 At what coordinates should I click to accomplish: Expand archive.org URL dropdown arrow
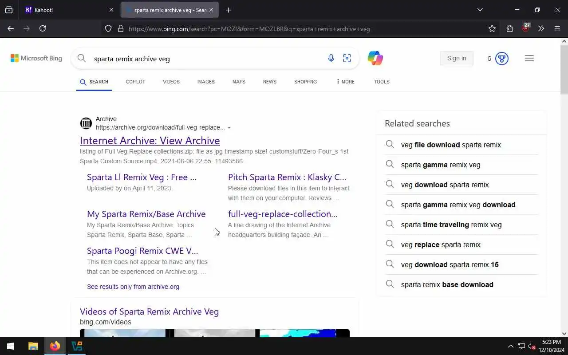[x=229, y=128]
